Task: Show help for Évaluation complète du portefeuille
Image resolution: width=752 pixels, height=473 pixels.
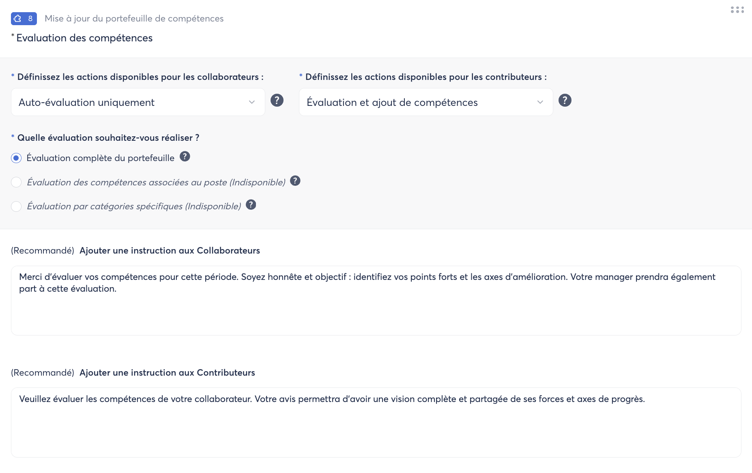Action: click(185, 156)
